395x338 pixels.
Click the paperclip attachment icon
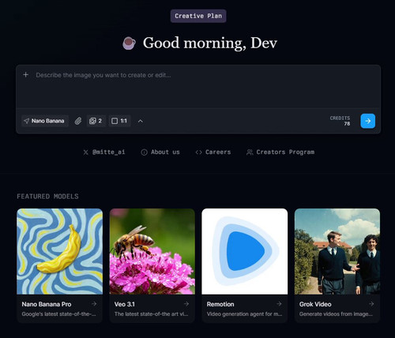pos(78,121)
